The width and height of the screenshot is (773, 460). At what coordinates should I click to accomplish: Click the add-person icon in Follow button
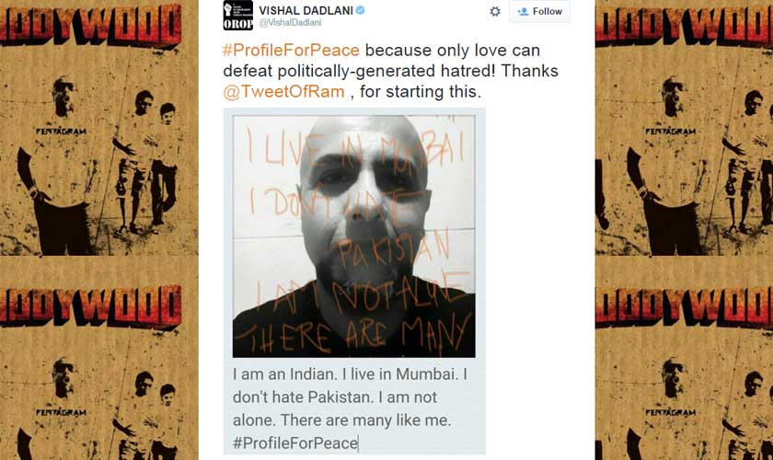click(523, 11)
